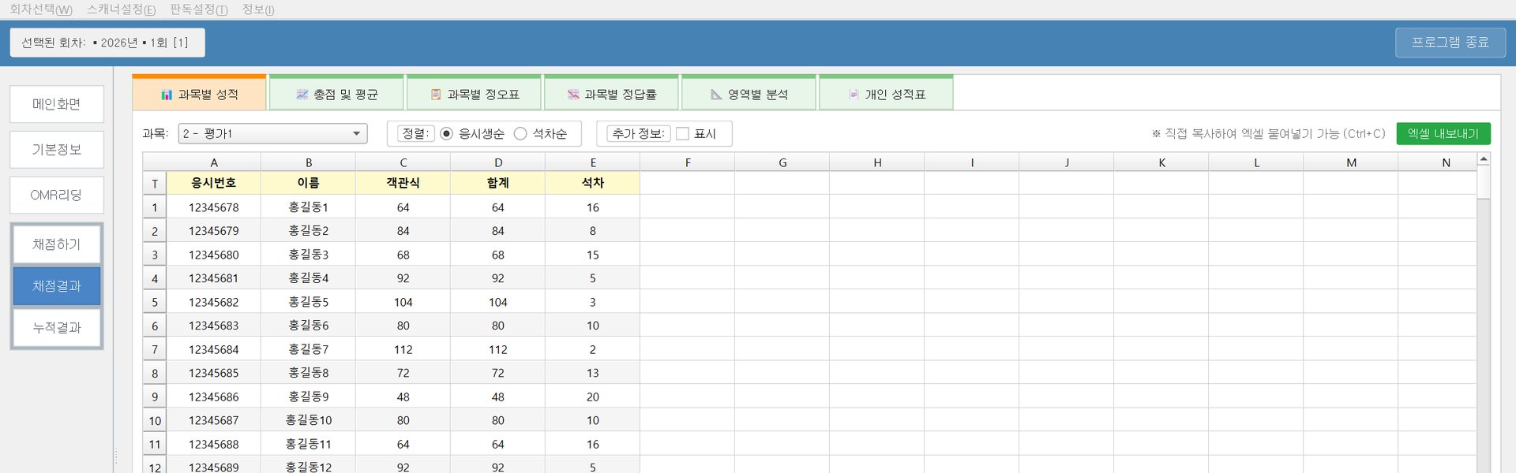Click the triangle icon on 영역별 분석 tab
The image size is (1516, 473).
click(716, 95)
